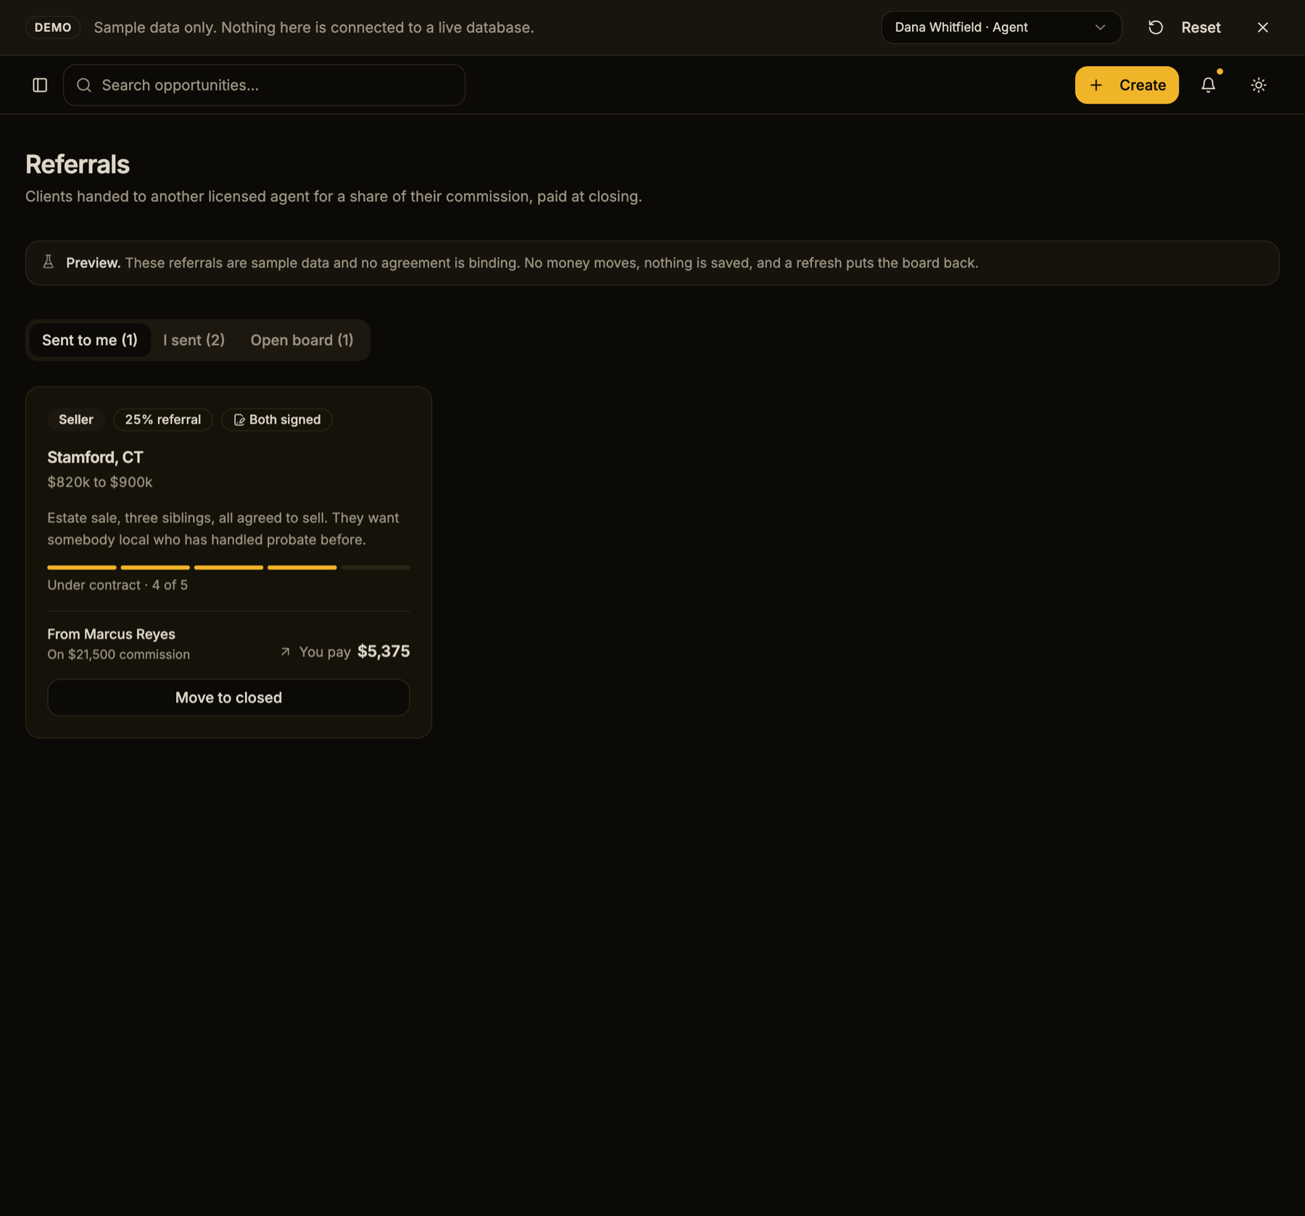Switch theme with the sun icon
This screenshot has height=1216, width=1305.
tap(1259, 85)
